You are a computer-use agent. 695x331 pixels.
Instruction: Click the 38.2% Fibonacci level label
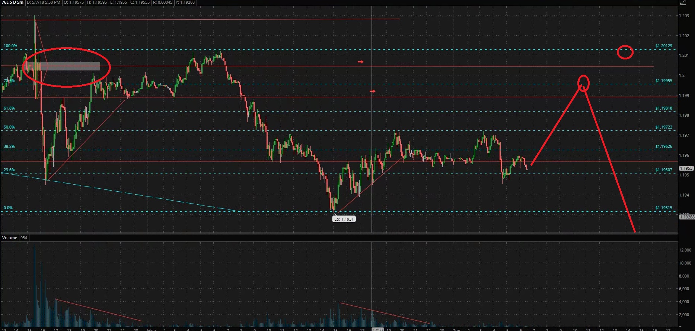point(9,147)
